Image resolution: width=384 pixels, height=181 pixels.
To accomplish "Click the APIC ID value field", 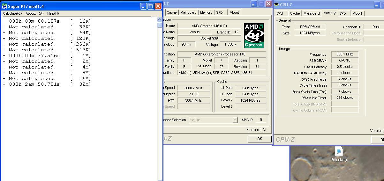I will pyautogui.click(x=261, y=120).
